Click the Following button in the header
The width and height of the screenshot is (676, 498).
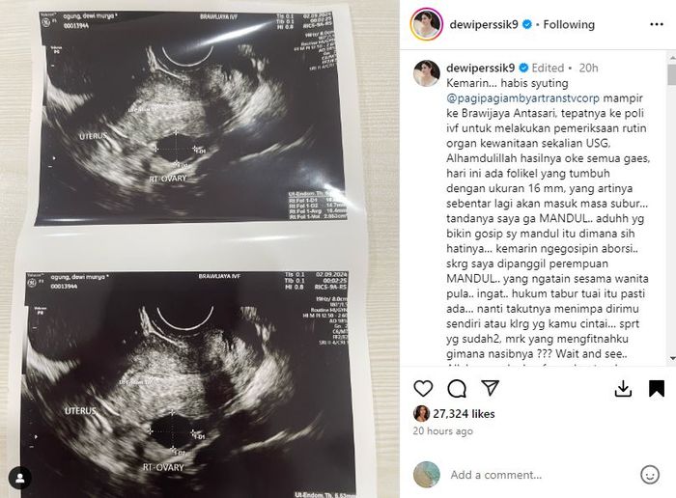(569, 24)
